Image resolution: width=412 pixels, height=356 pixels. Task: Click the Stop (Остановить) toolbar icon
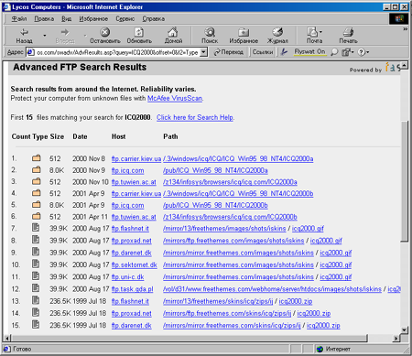click(x=104, y=32)
